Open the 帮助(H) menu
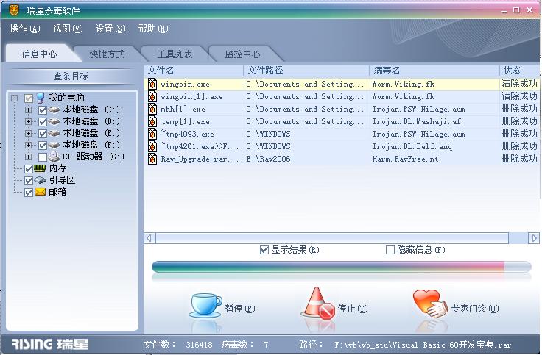The height and width of the screenshot is (355, 542). click(152, 28)
